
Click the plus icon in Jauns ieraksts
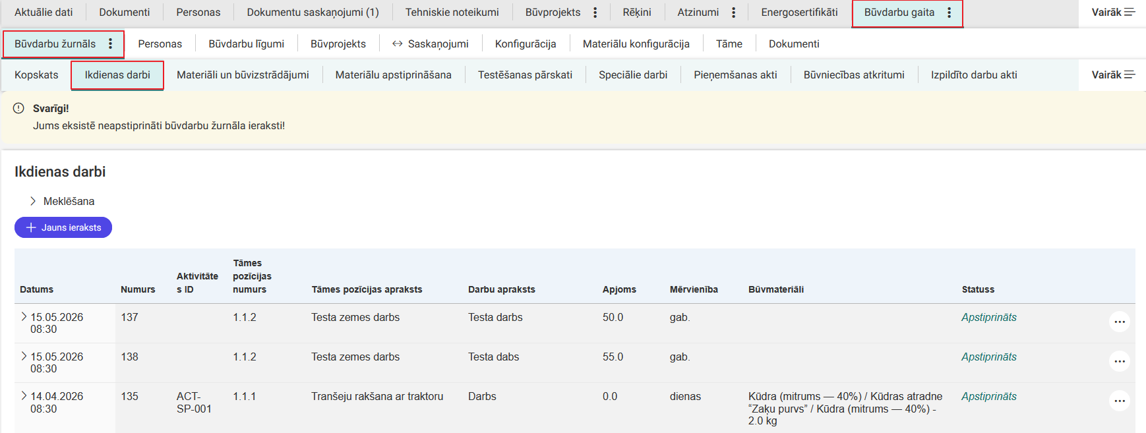pyautogui.click(x=30, y=227)
